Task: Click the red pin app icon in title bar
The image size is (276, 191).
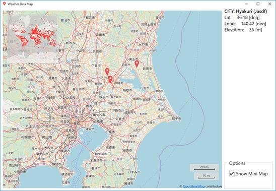Action: coord(4,4)
